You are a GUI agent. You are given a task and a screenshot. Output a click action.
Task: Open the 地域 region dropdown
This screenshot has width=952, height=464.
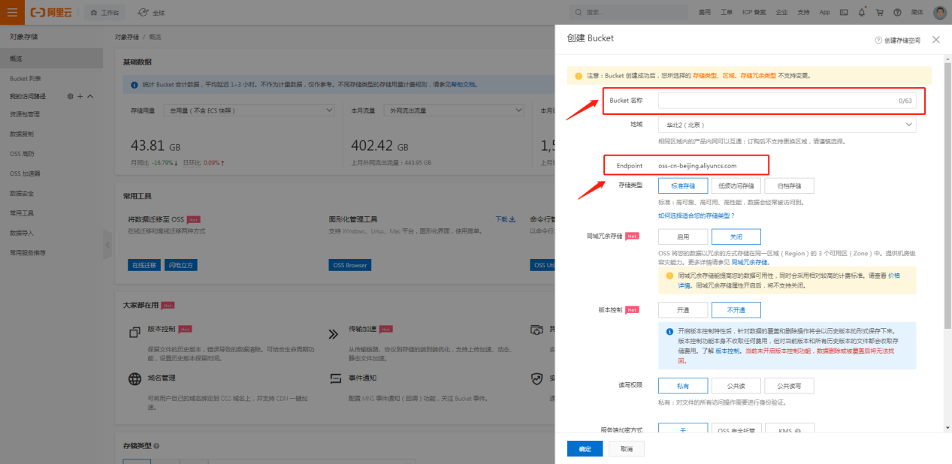(x=787, y=125)
